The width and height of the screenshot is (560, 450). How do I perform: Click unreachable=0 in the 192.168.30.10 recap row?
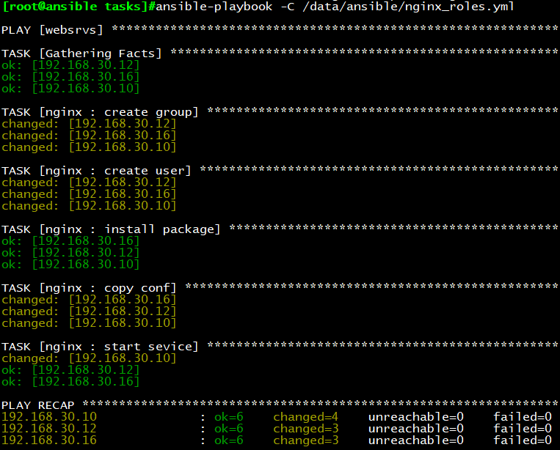pyautogui.click(x=416, y=417)
